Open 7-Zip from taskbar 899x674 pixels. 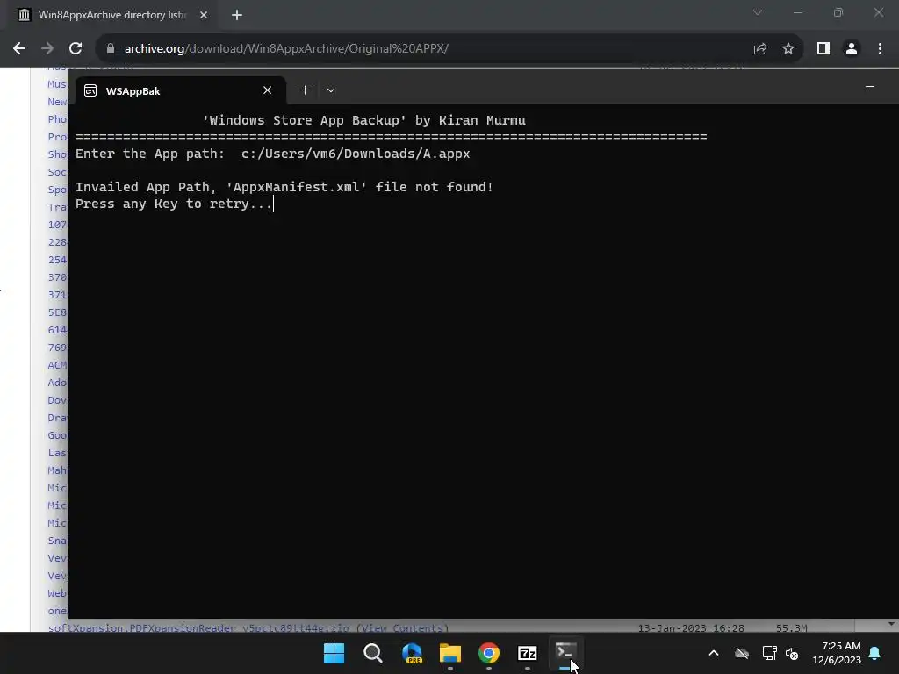[x=527, y=653]
